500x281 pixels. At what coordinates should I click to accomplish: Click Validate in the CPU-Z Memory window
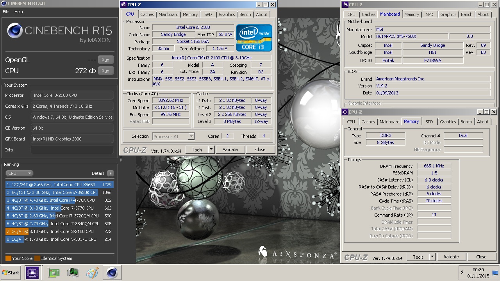(x=451, y=257)
